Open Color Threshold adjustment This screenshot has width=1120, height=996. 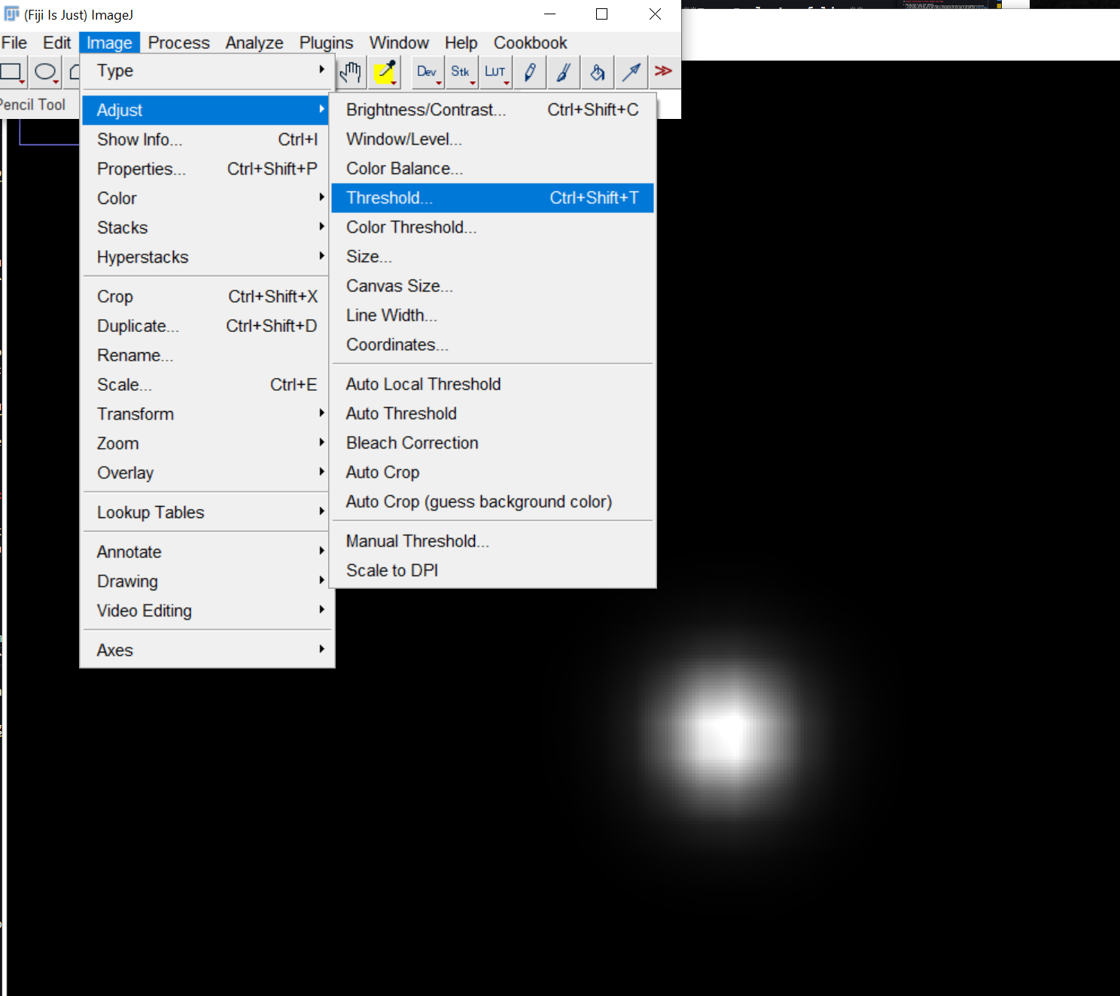pos(492,227)
